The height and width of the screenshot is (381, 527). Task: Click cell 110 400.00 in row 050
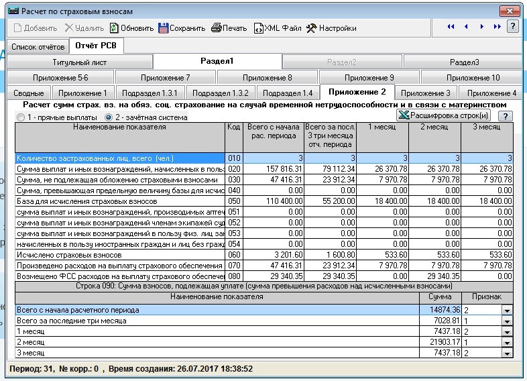coord(274,201)
